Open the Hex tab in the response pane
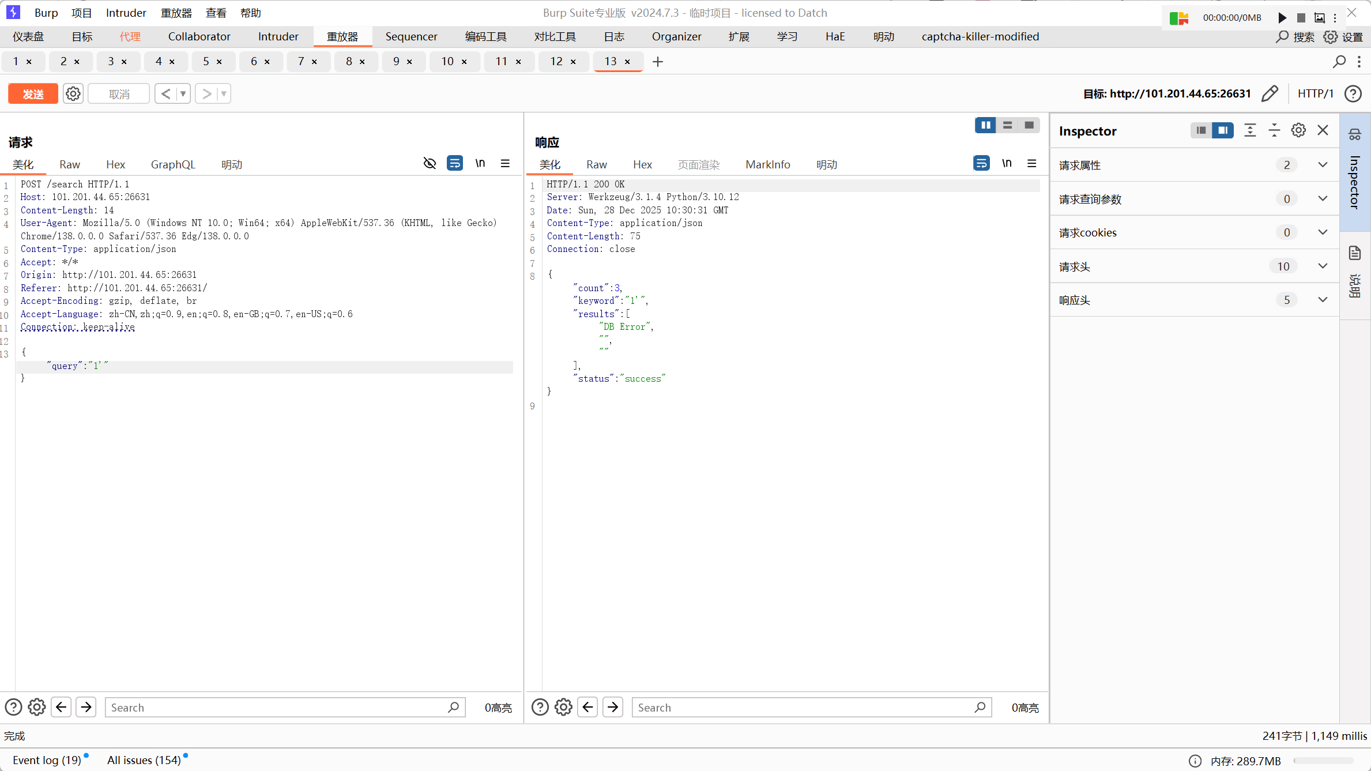 pos(642,164)
